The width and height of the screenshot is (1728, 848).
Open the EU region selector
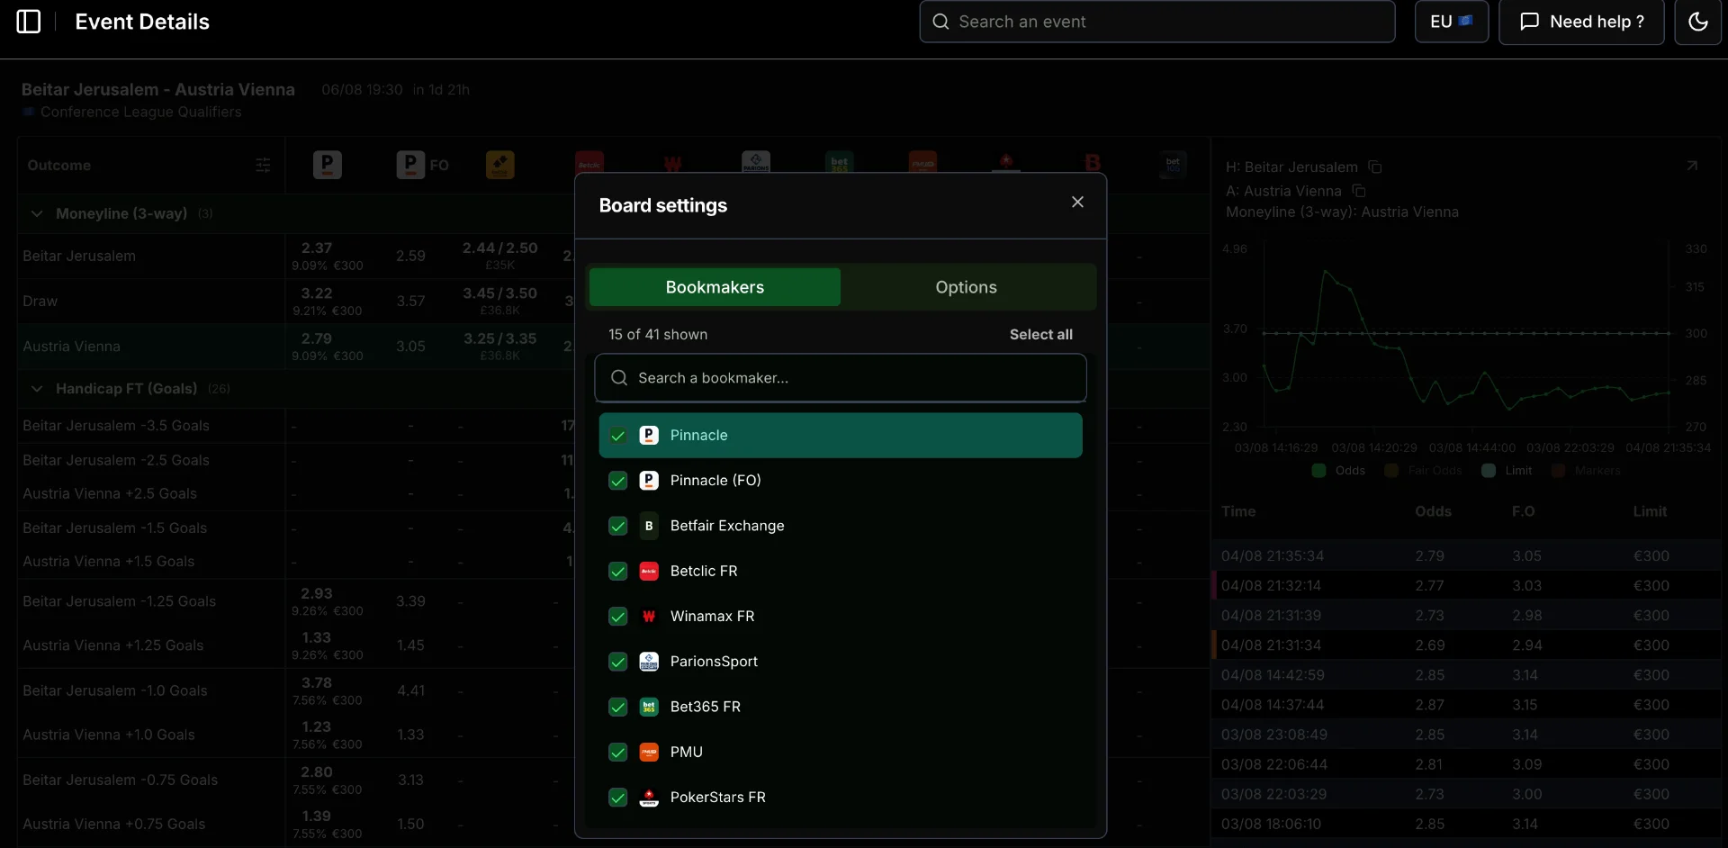coord(1451,22)
